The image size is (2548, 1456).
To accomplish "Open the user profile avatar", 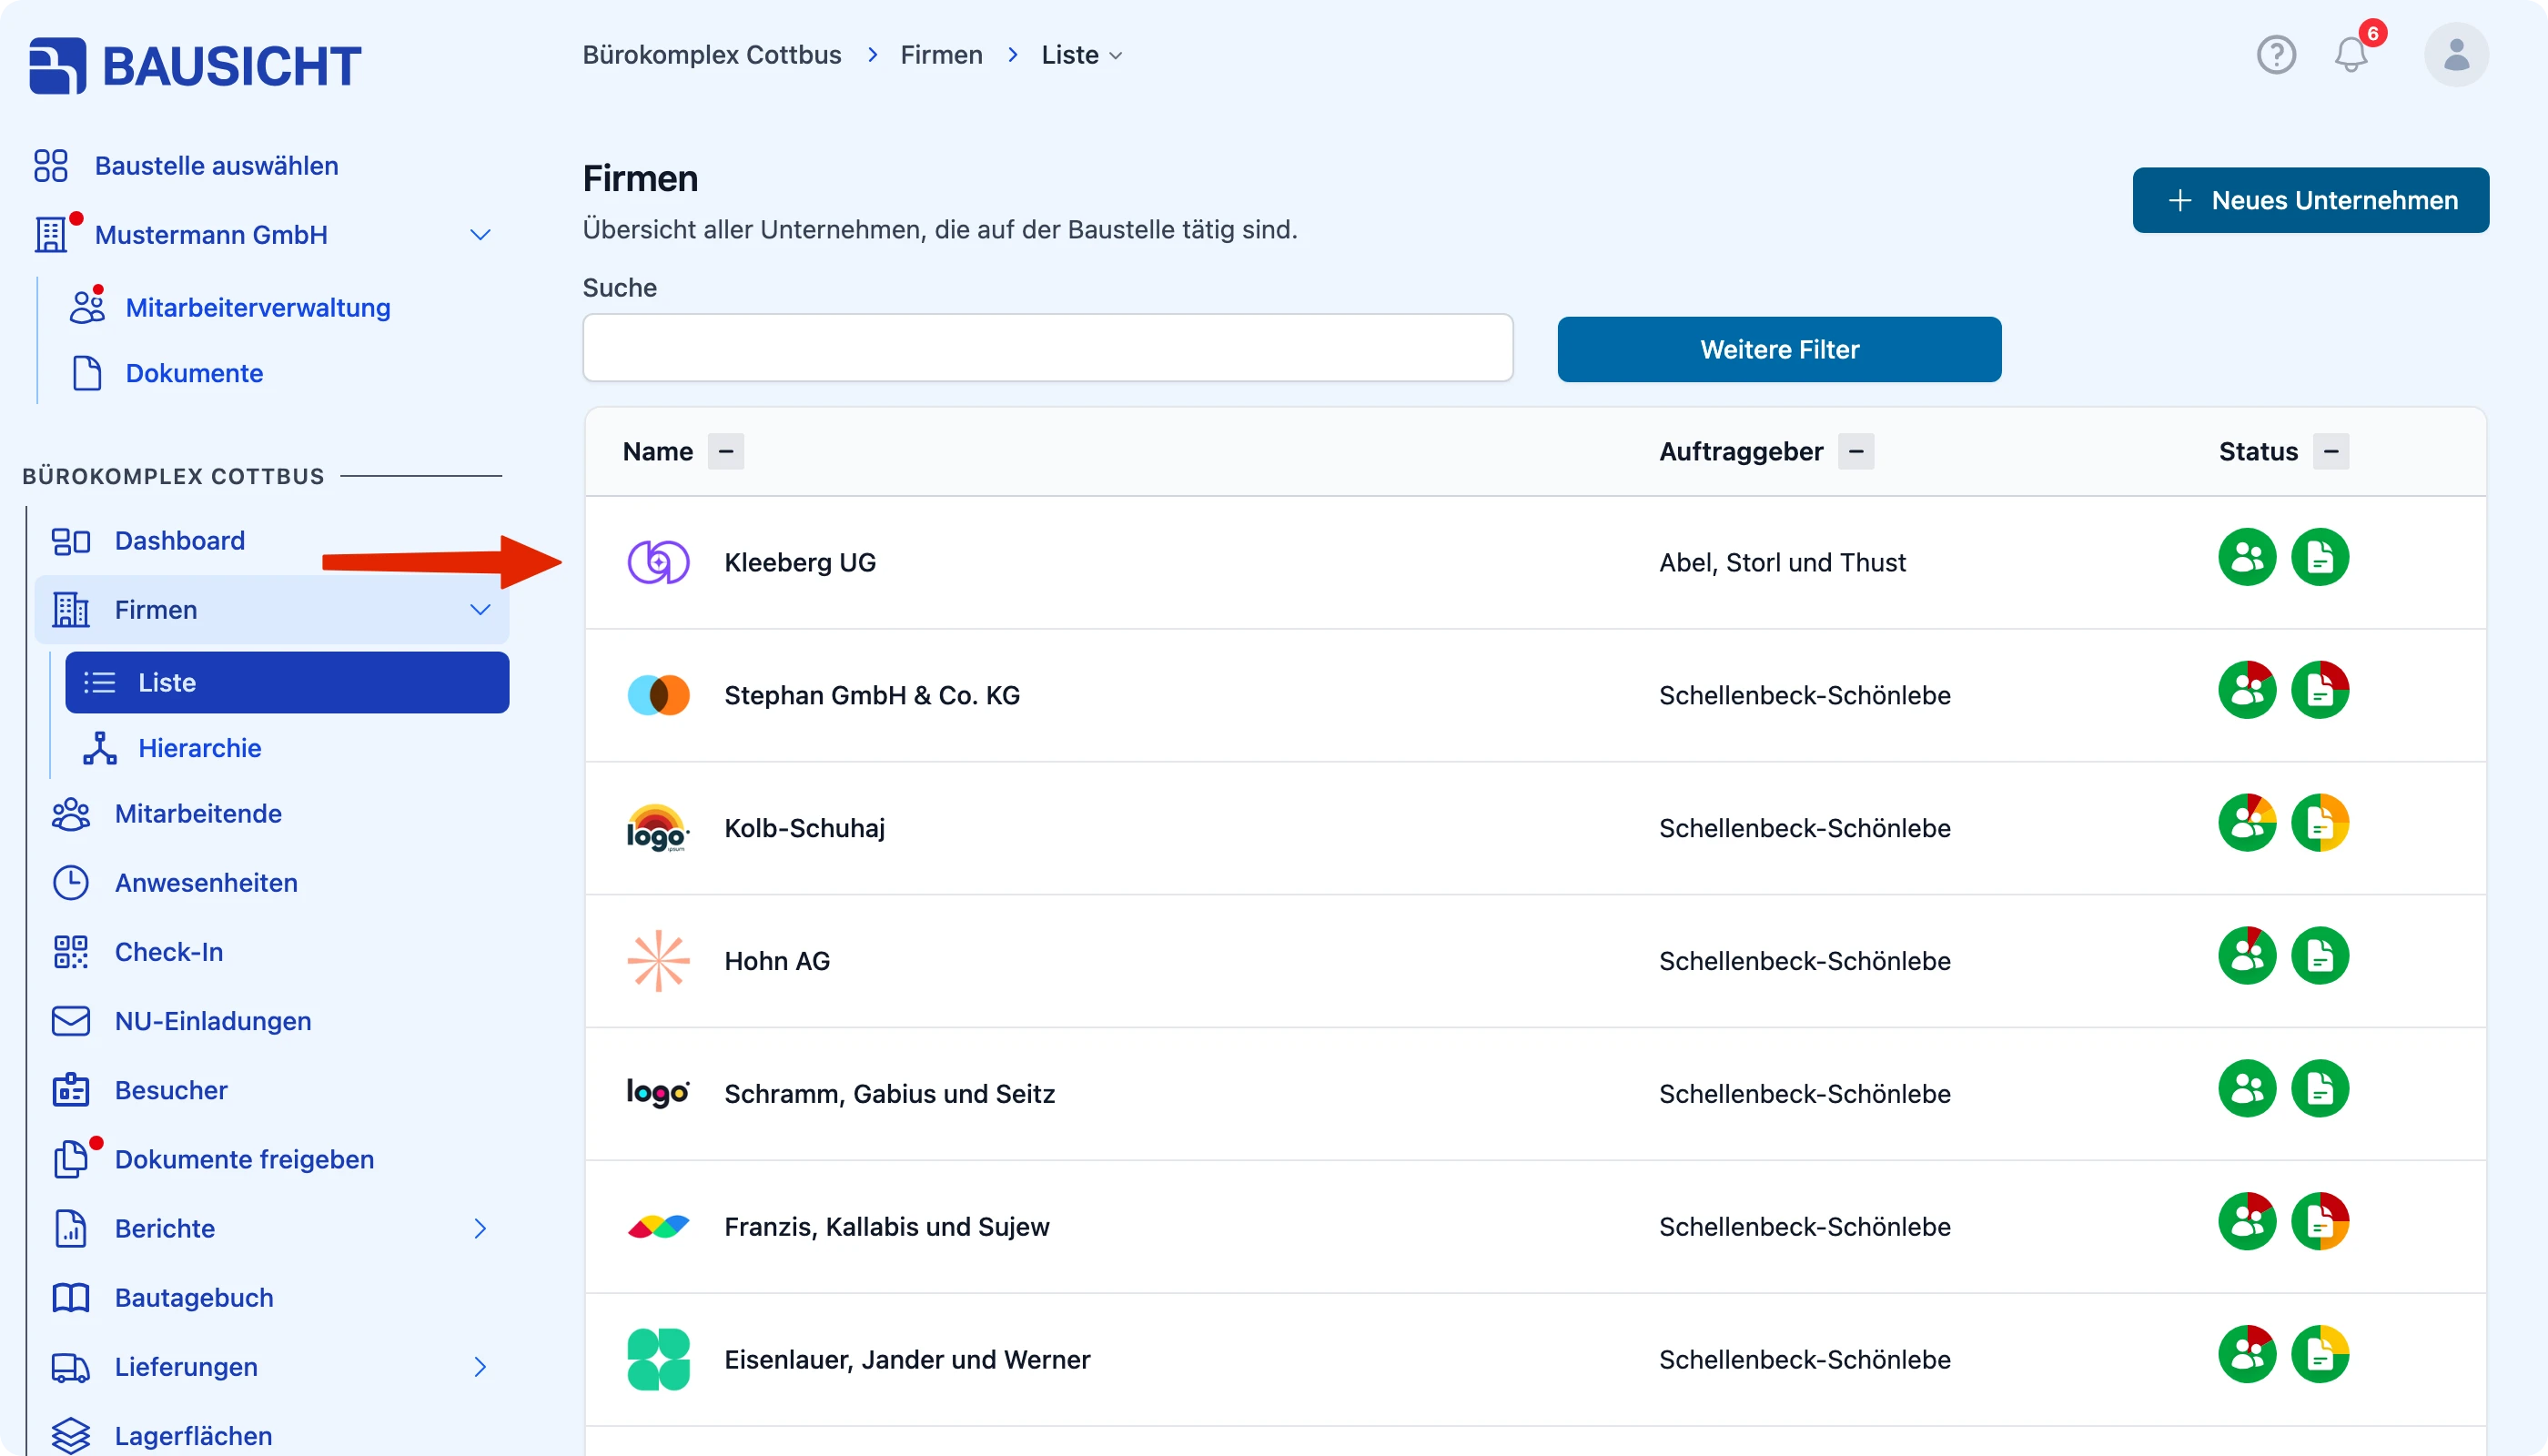I will 2456,54.
